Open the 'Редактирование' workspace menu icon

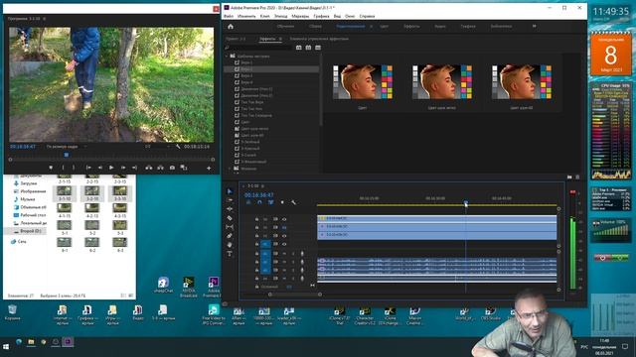(371, 27)
